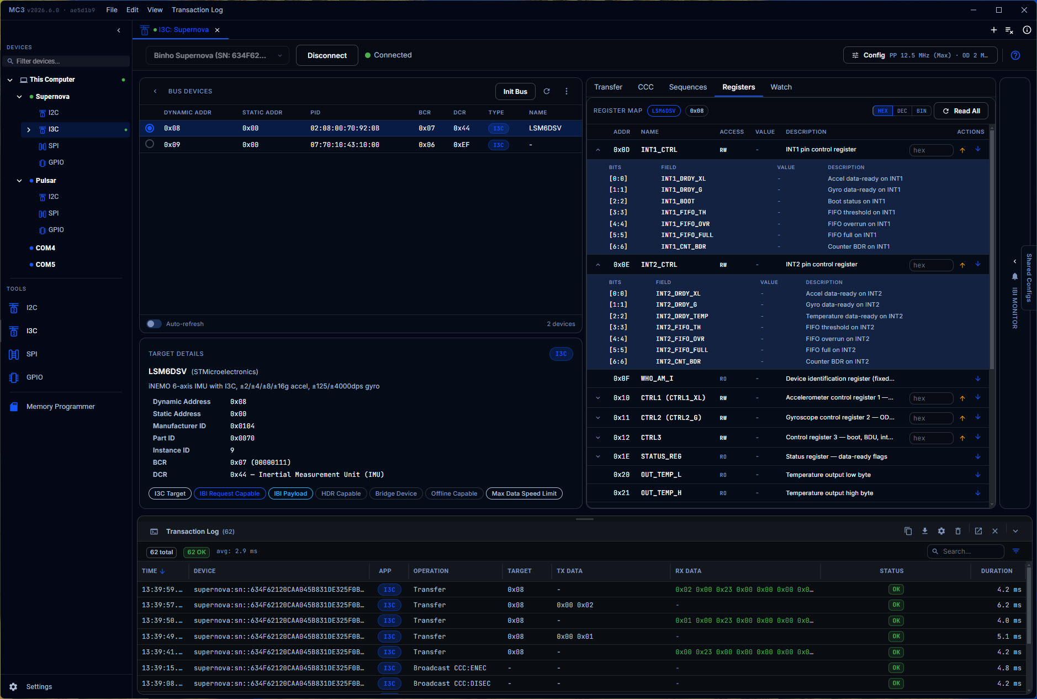Open the Shared Configs side panel
This screenshot has width=1037, height=699.
[x=1029, y=278]
